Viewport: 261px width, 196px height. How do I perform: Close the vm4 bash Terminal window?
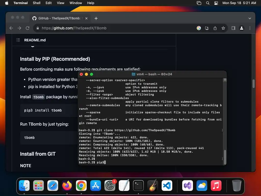(81, 74)
